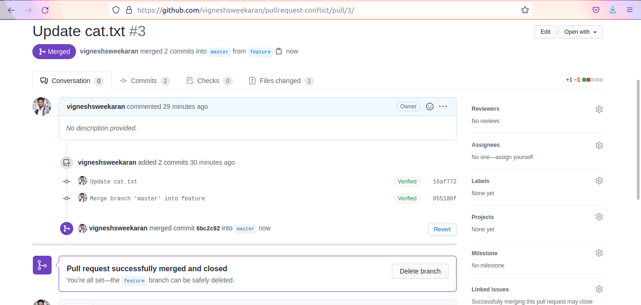Image resolution: width=641 pixels, height=305 pixels.
Task: Open the comment options three-dot menu
Action: click(443, 107)
